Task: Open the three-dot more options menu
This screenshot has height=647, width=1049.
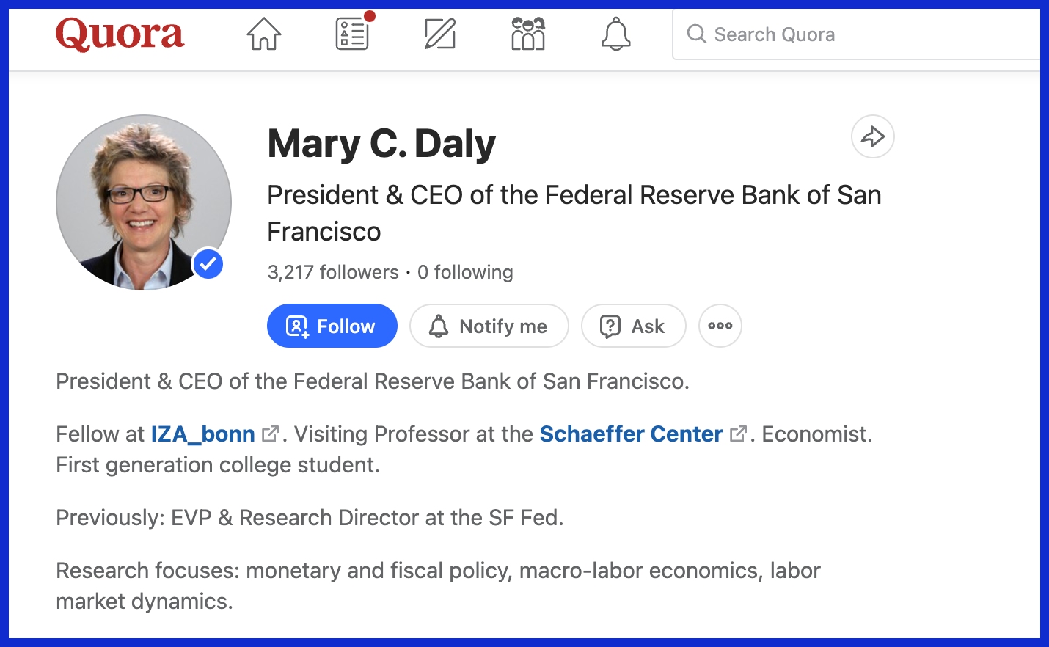Action: point(720,326)
